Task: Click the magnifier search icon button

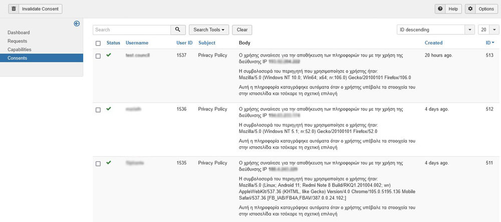Action: (x=178, y=30)
